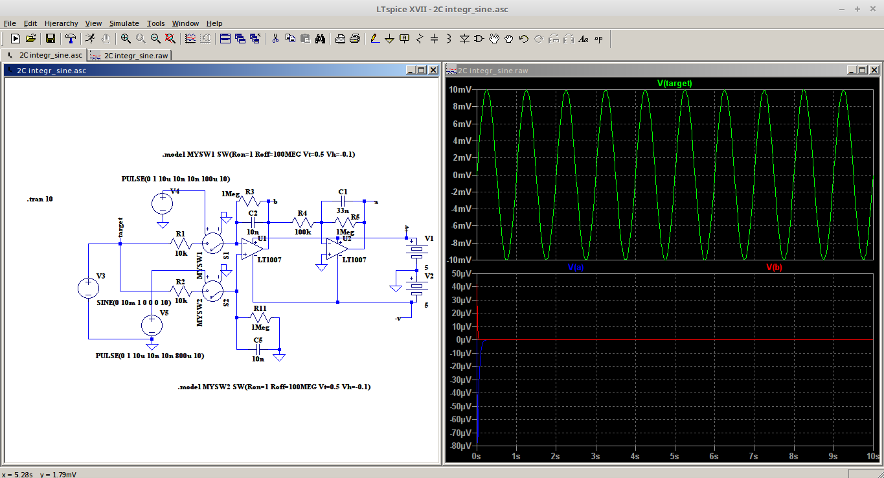This screenshot has height=478, width=884.
Task: Select the Diode component tool
Action: tap(464, 39)
